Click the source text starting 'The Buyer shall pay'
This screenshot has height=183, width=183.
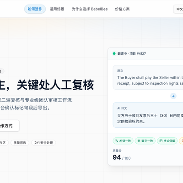(150, 81)
